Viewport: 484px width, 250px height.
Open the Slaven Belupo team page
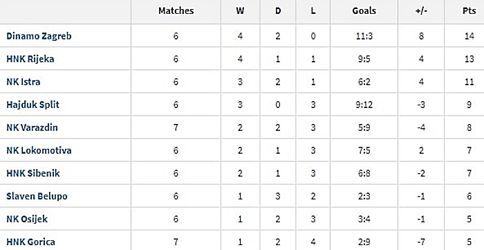[37, 196]
